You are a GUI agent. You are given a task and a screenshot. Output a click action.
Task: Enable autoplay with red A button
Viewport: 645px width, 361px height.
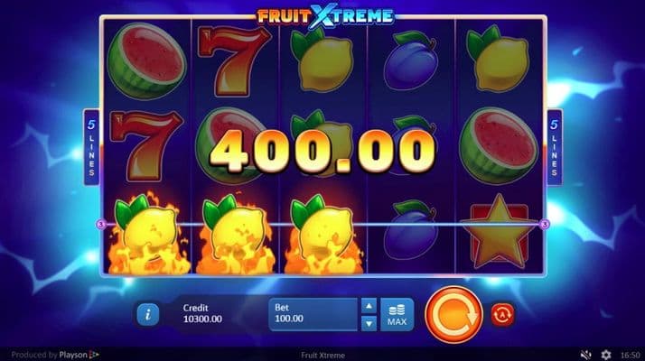[x=502, y=315]
